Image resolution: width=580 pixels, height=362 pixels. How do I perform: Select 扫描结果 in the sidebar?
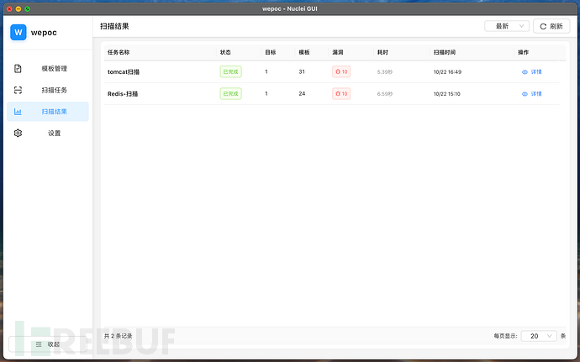[x=48, y=112]
